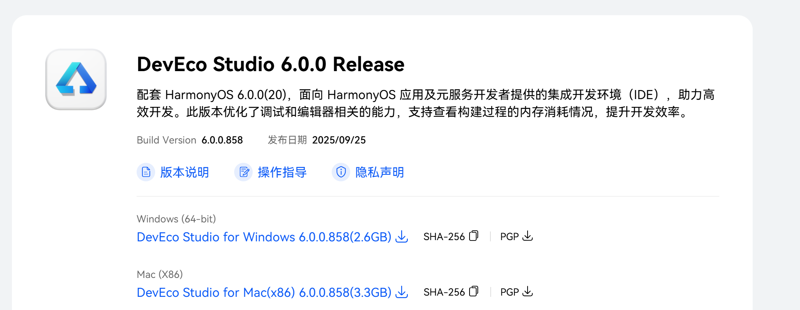Click the 隐私声明 shield icon

[x=341, y=172]
